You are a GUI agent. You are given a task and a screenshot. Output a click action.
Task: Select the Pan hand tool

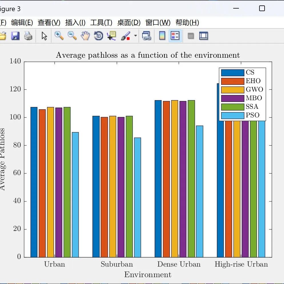click(x=85, y=36)
